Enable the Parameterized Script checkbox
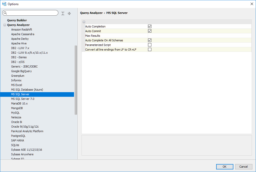Viewport: 256px width, 172px height. point(150,45)
